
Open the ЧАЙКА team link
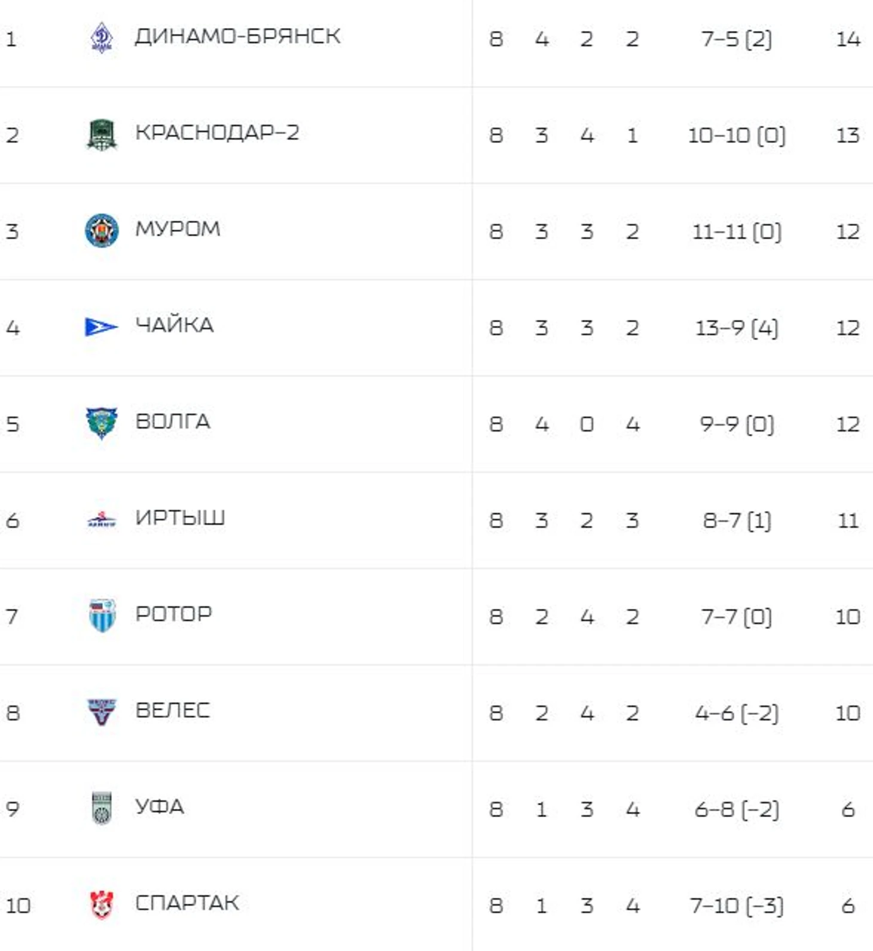[174, 325]
